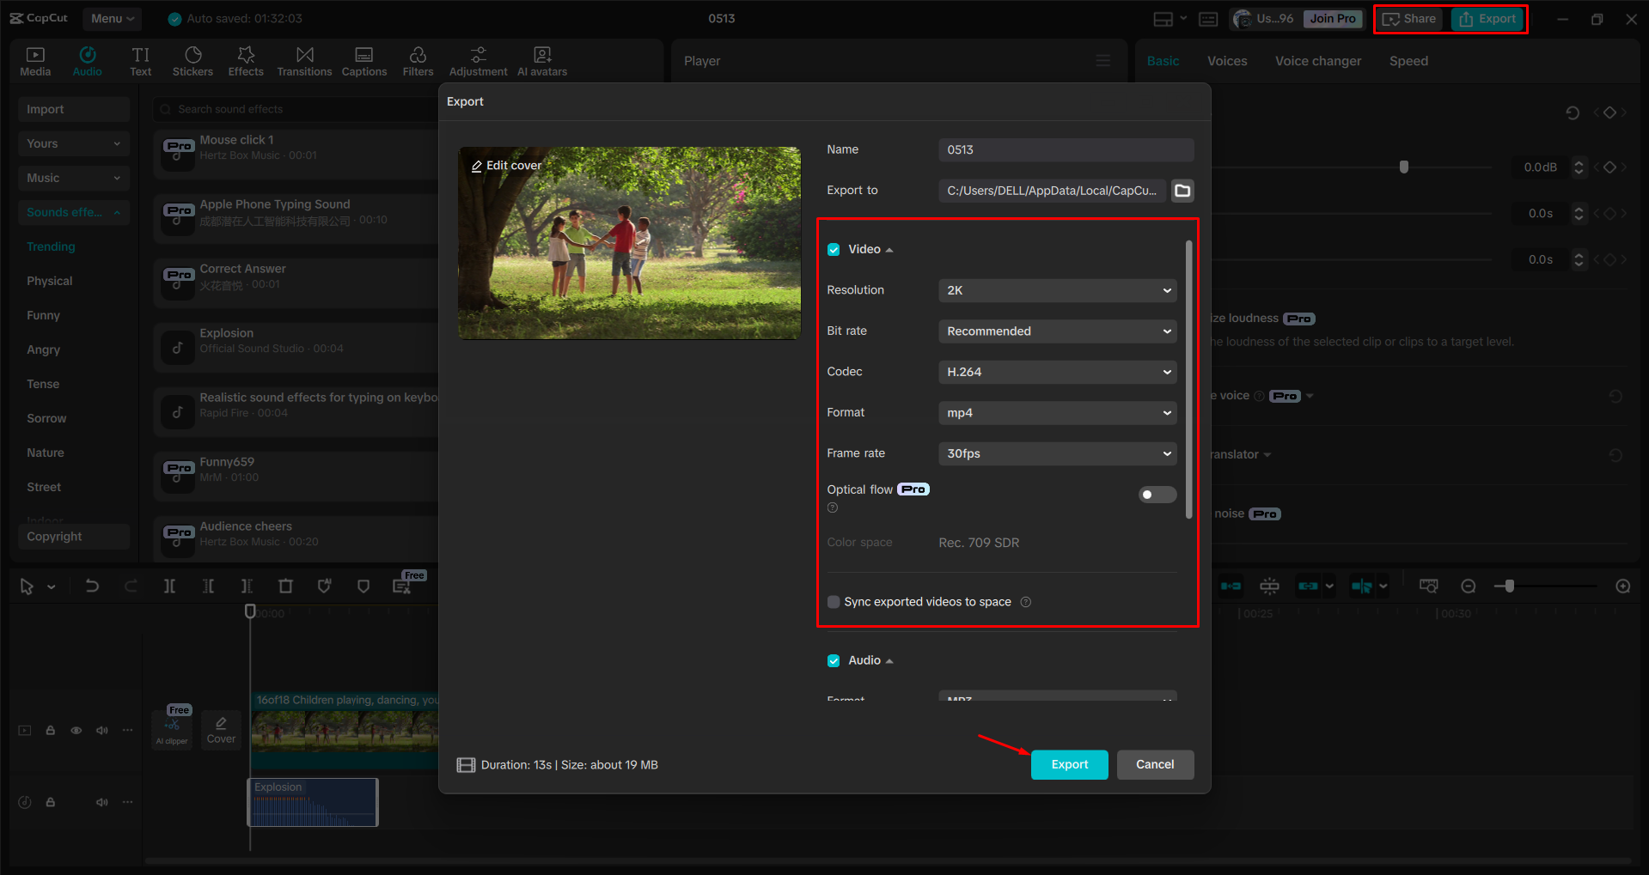Click the Export button in the dialog
1649x875 pixels.
tap(1069, 764)
